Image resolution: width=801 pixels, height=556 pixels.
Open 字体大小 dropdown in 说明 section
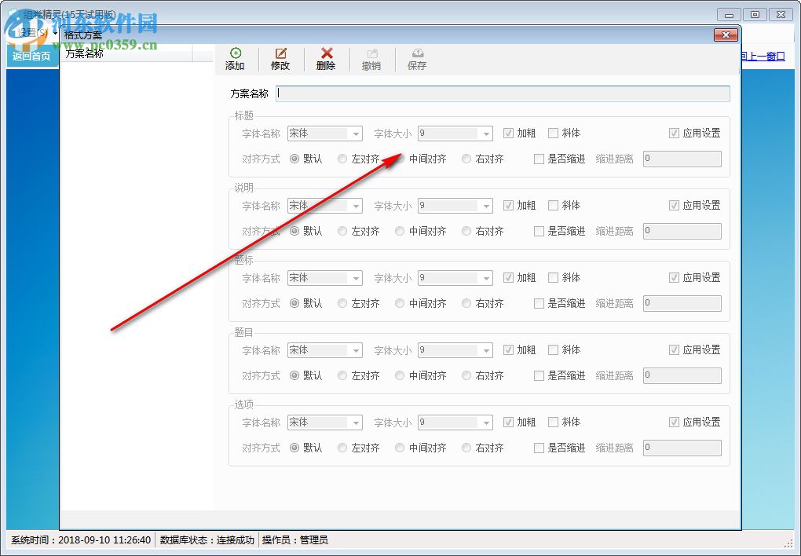(486, 206)
